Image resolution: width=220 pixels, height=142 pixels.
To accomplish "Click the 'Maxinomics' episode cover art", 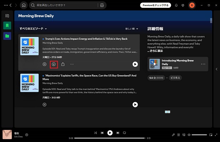I will coord(30,83).
